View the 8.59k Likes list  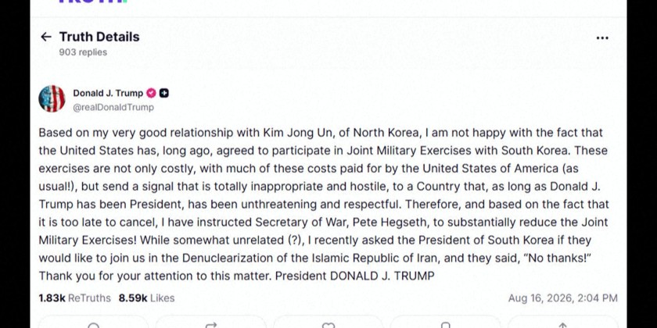click(x=147, y=298)
